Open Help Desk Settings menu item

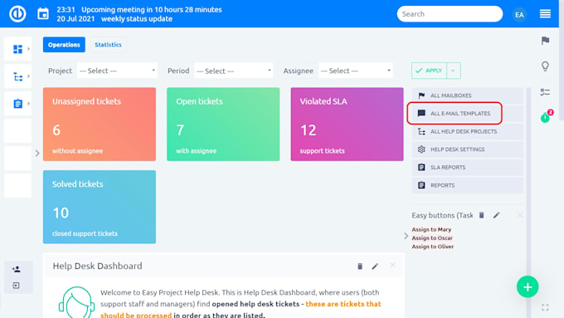(467, 149)
